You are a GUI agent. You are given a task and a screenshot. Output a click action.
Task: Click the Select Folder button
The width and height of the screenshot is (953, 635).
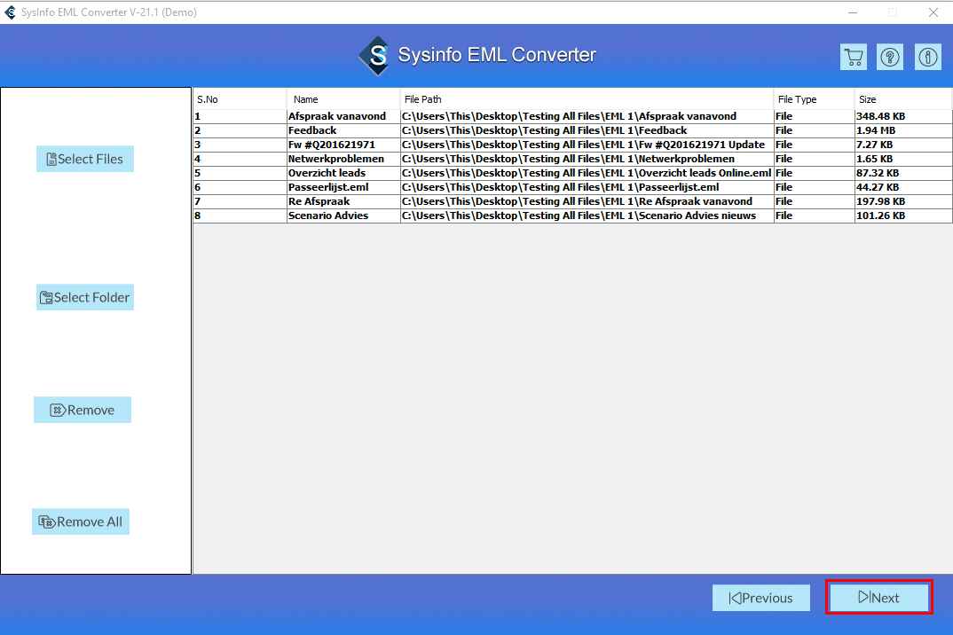85,297
